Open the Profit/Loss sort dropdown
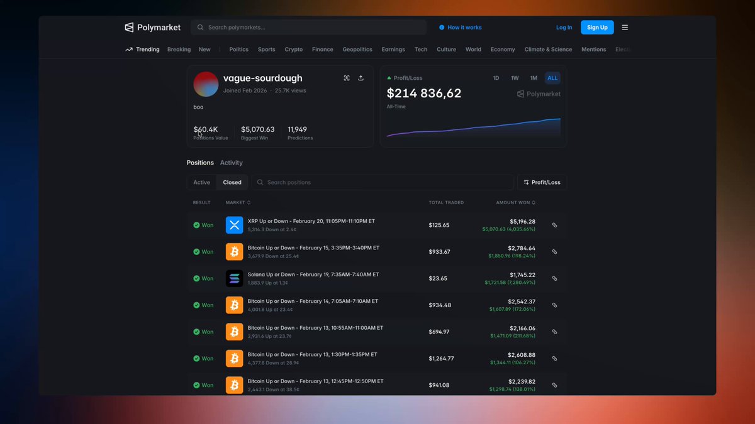This screenshot has width=755, height=424. click(542, 182)
